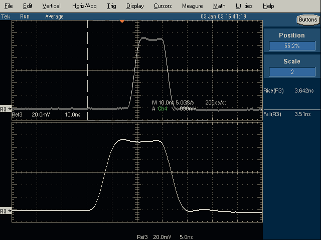Click the Scale panel heading

(x=292, y=61)
